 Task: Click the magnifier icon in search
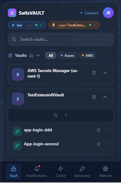14,39
